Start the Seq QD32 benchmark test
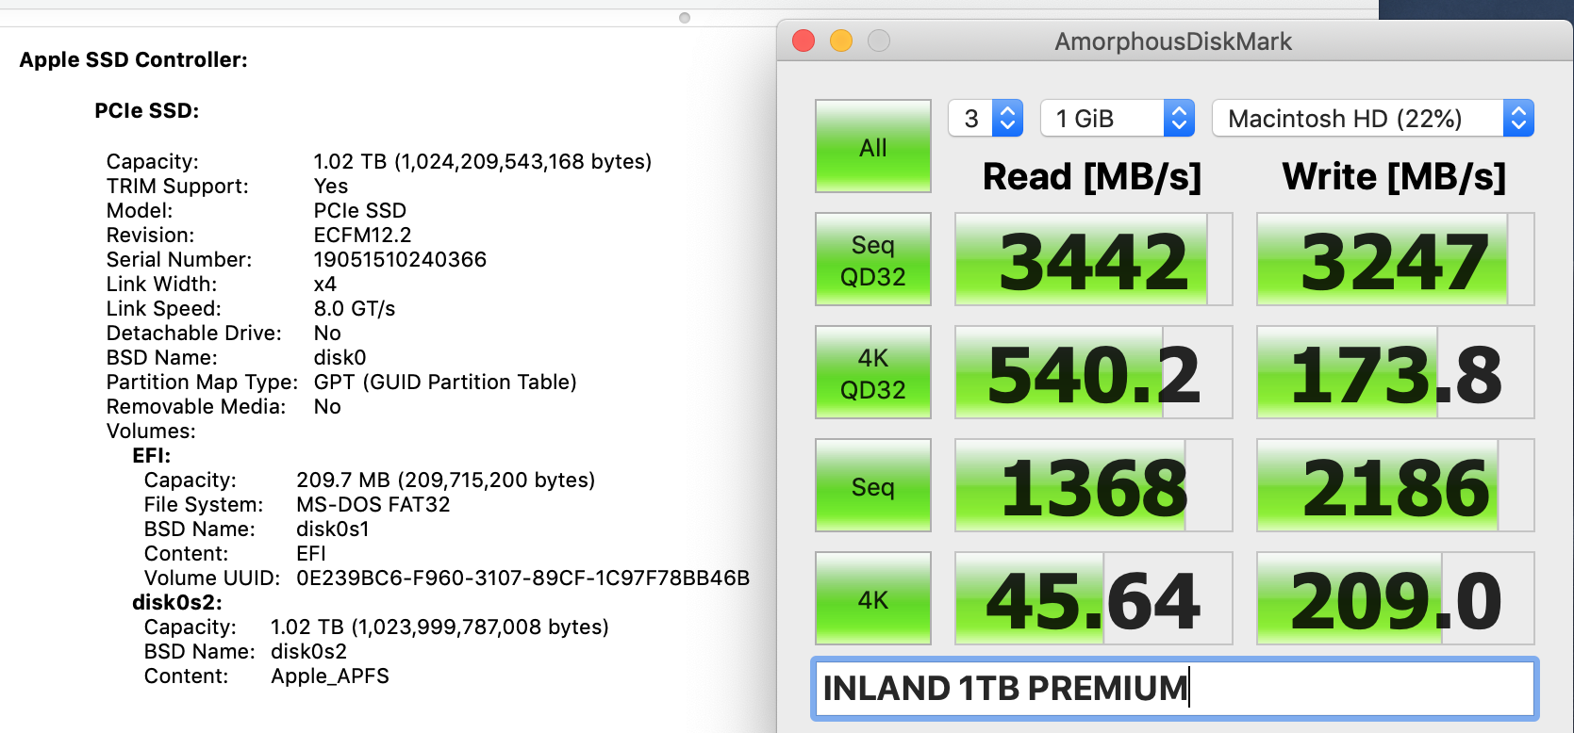This screenshot has height=733, width=1574. click(873, 259)
